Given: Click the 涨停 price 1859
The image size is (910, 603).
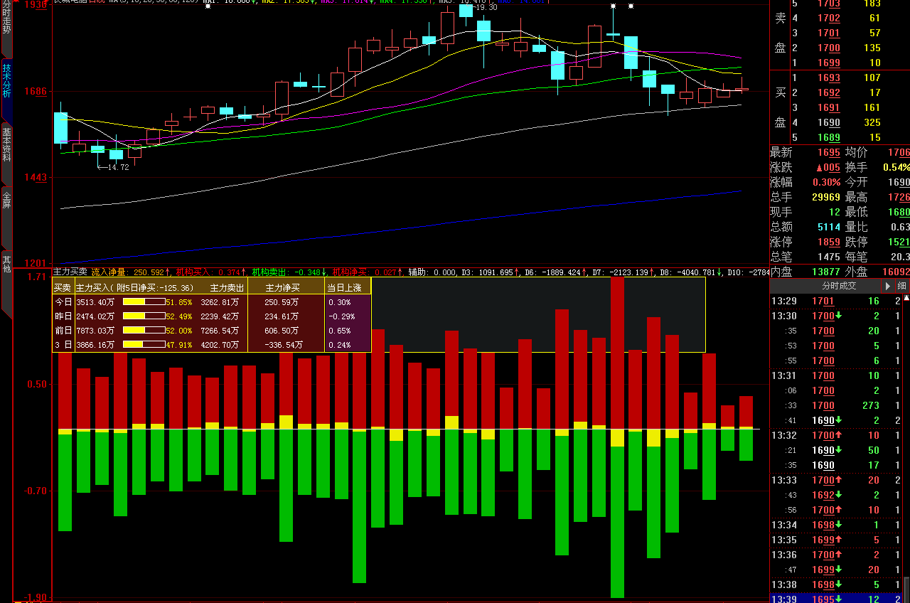Looking at the screenshot, I should tap(829, 242).
